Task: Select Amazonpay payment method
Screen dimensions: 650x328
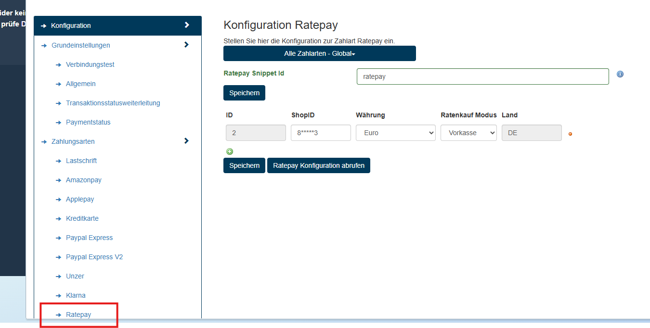Action: tap(84, 180)
